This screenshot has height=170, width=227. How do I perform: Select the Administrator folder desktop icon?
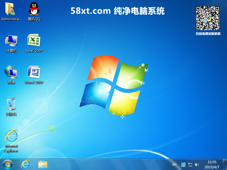(x=11, y=11)
